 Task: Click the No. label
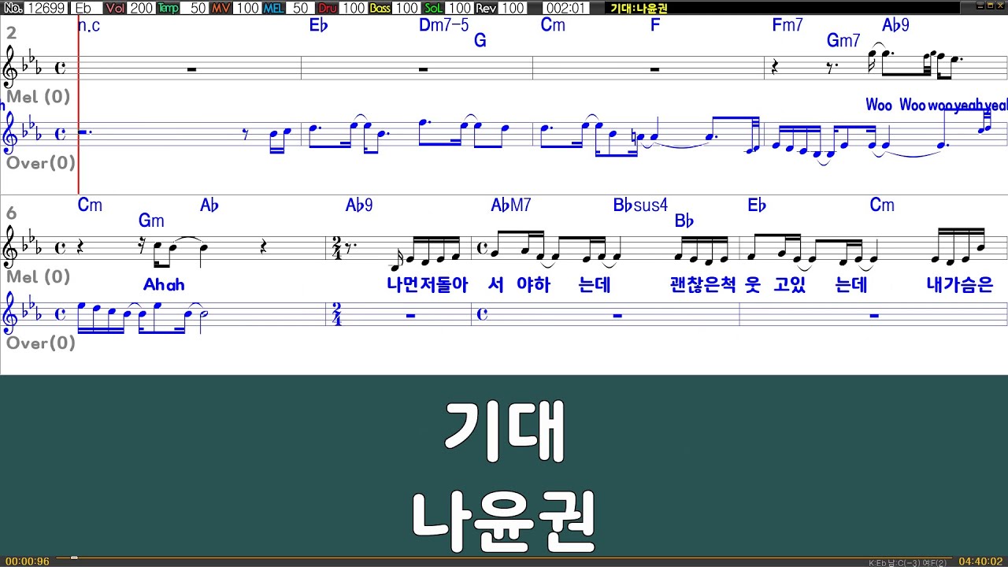[x=13, y=8]
